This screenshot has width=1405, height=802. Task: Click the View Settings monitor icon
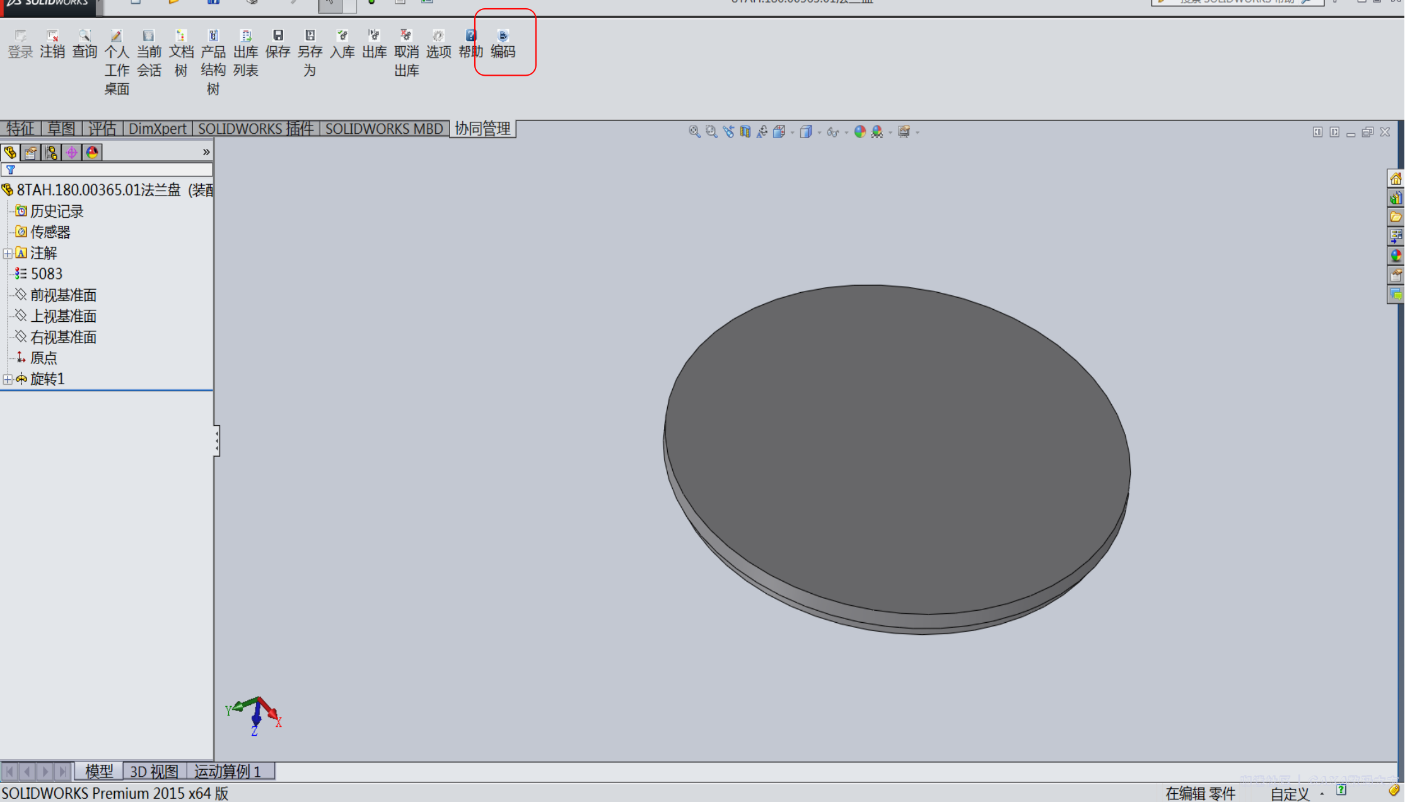[904, 131]
